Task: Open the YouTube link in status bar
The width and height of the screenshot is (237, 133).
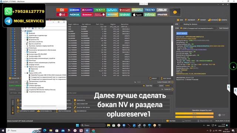Action: pos(171,121)
